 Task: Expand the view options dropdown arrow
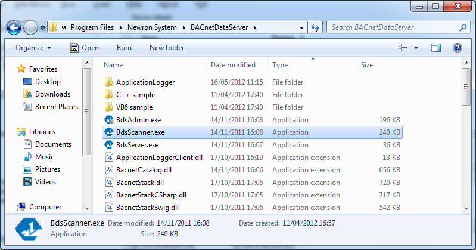[416, 48]
